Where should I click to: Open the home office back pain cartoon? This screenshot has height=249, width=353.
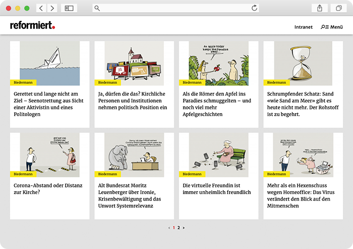click(303, 155)
